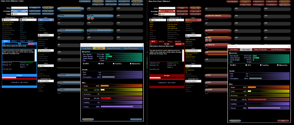
Task: Click empty slot under (8) Follow Up in Brute window
Action: (207, 47)
